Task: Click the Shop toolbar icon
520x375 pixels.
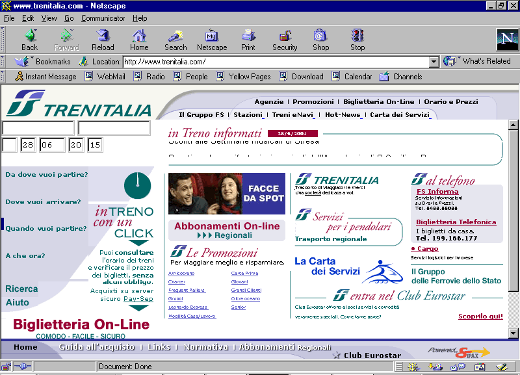Action: (320, 40)
